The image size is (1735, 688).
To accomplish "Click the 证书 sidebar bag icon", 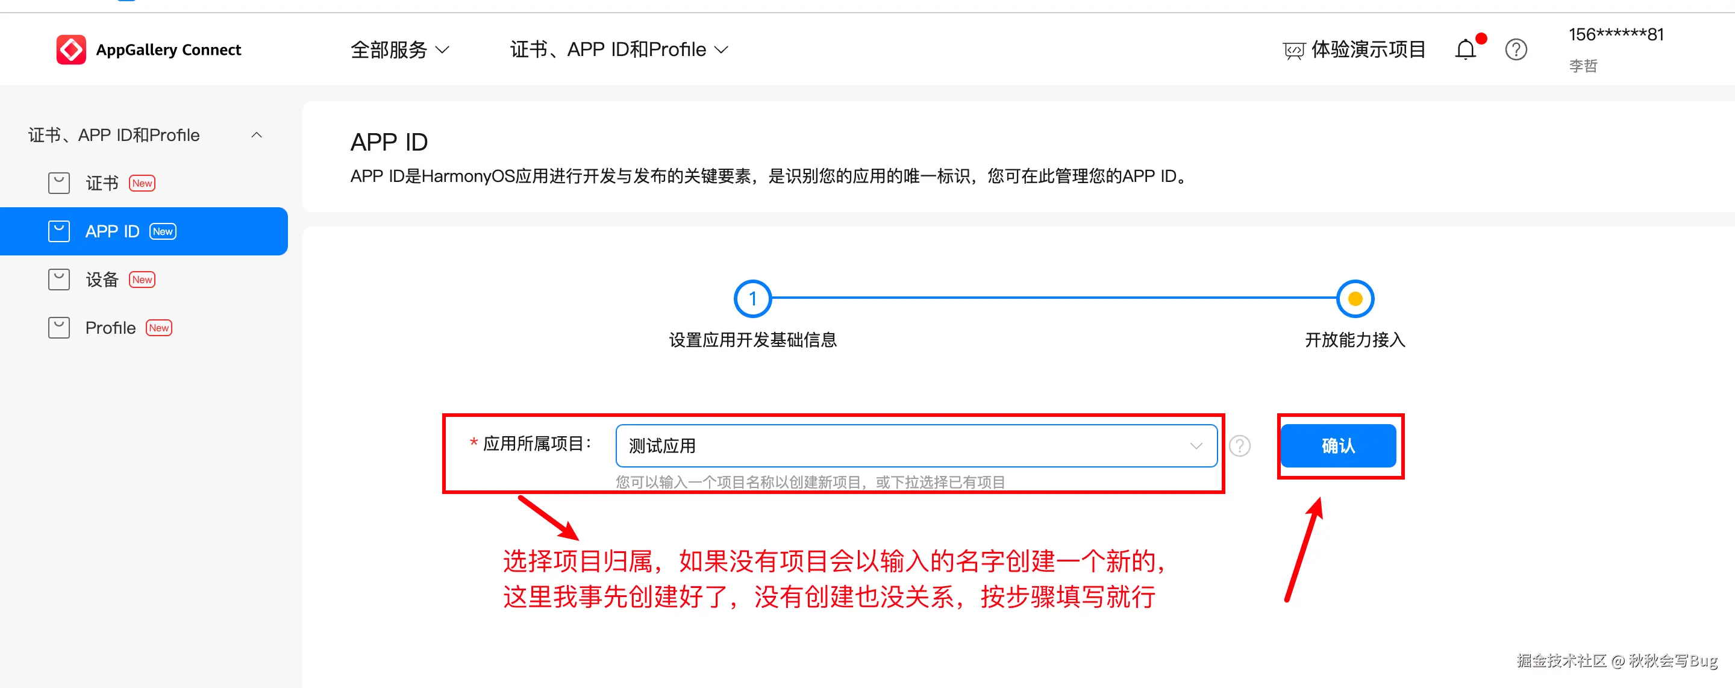I will [x=59, y=183].
